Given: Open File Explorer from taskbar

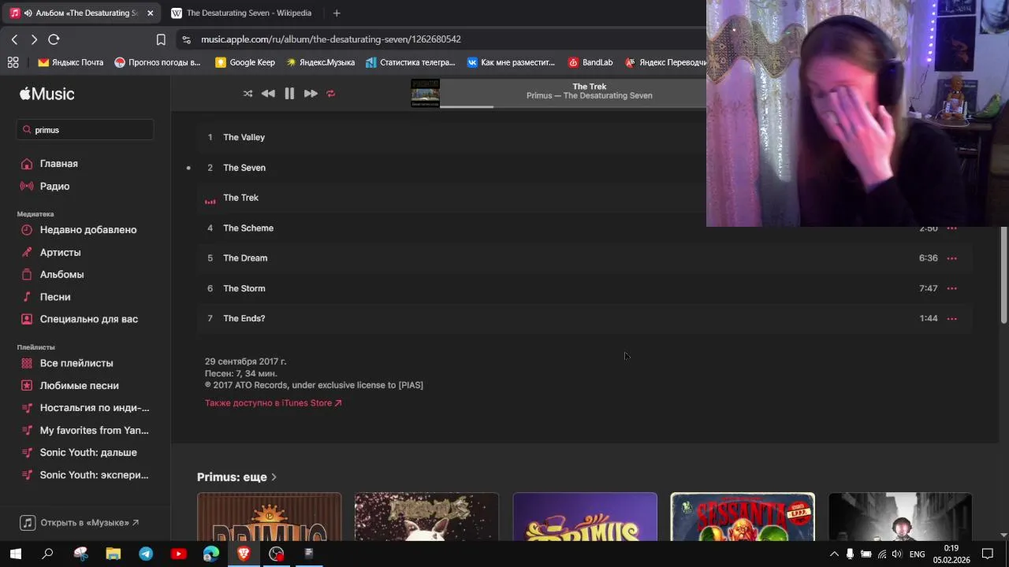Looking at the screenshot, I should (x=114, y=554).
